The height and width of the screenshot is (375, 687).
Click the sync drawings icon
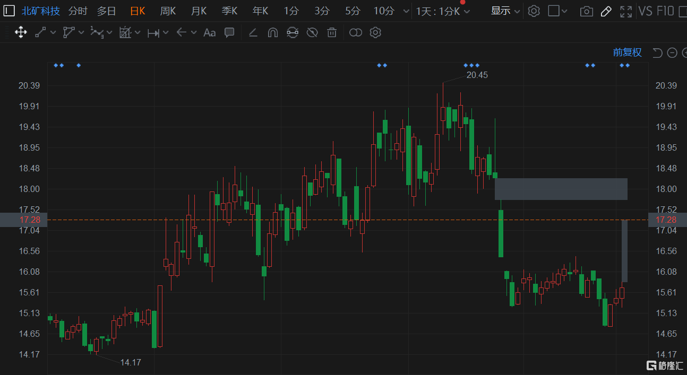[292, 33]
